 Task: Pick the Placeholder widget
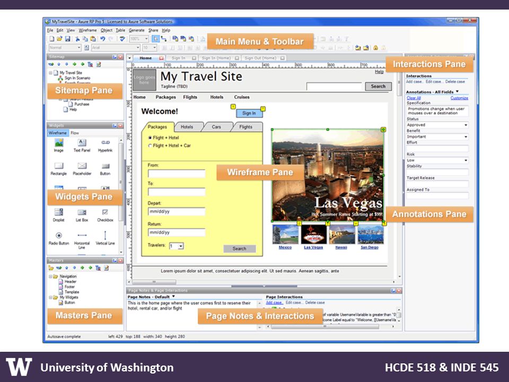[x=82, y=169]
